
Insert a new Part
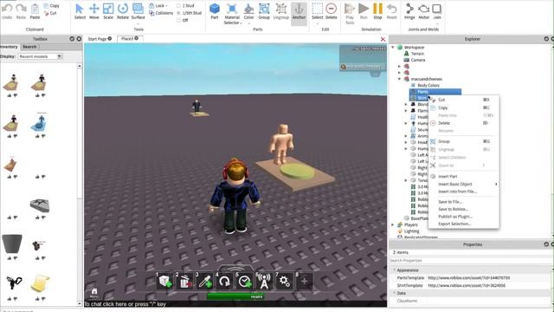coord(215,11)
